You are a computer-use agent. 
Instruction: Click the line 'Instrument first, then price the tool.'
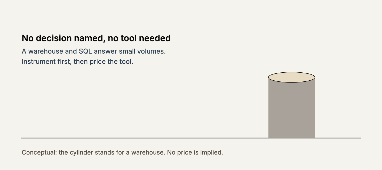77,62
